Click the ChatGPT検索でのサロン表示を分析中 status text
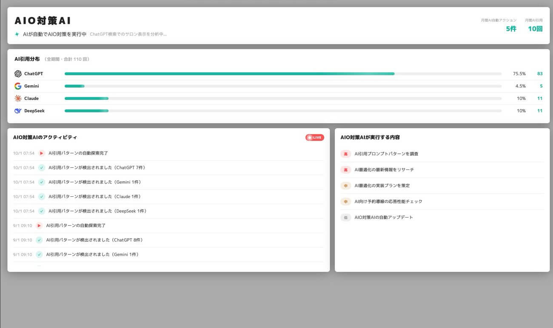 click(x=128, y=34)
